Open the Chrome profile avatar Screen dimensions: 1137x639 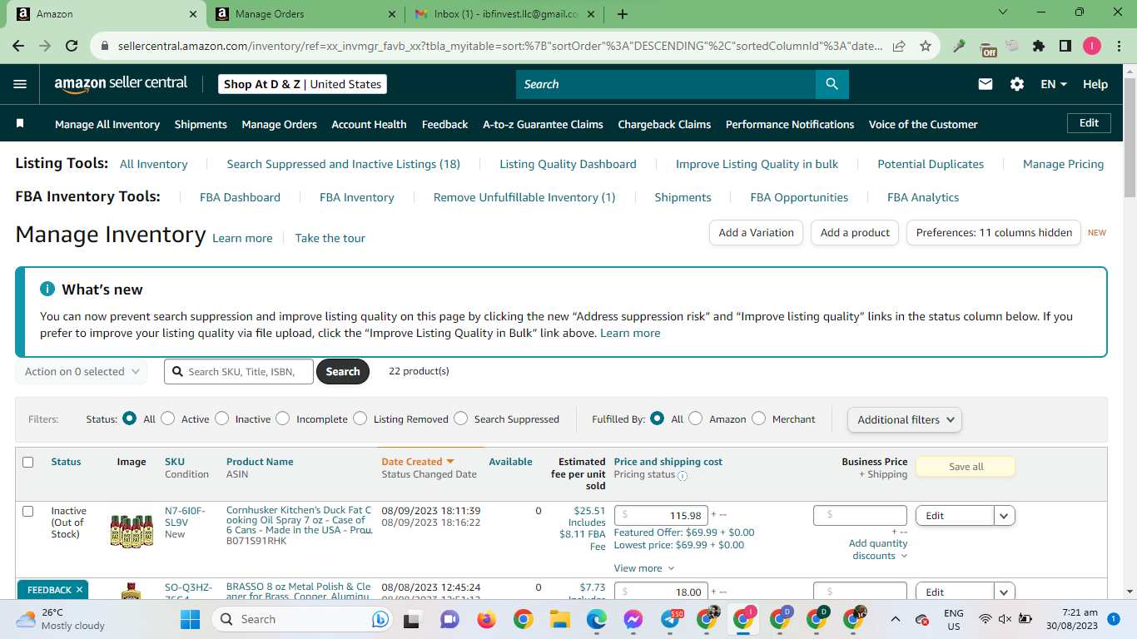point(1091,46)
